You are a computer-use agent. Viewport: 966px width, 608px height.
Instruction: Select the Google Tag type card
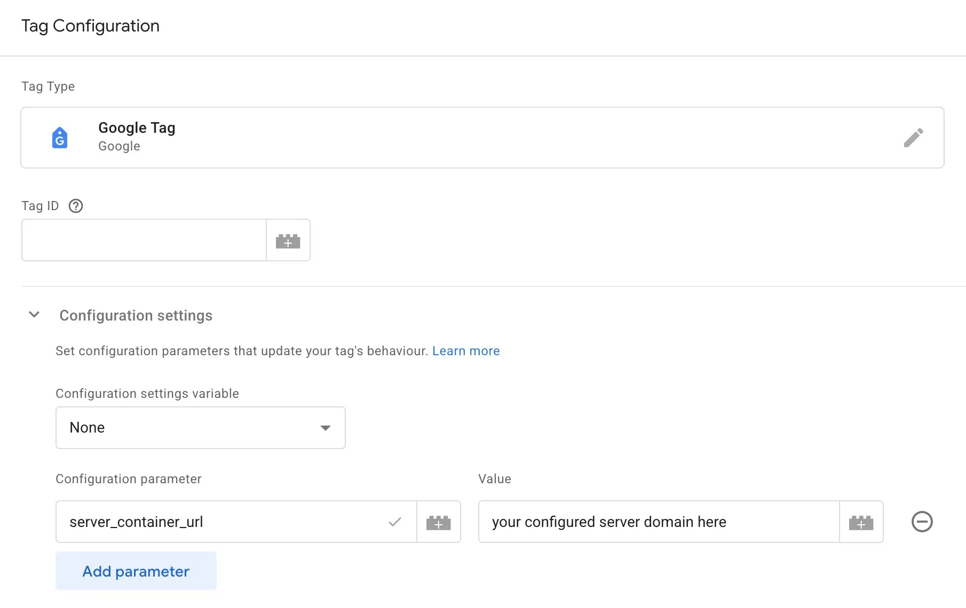click(482, 138)
